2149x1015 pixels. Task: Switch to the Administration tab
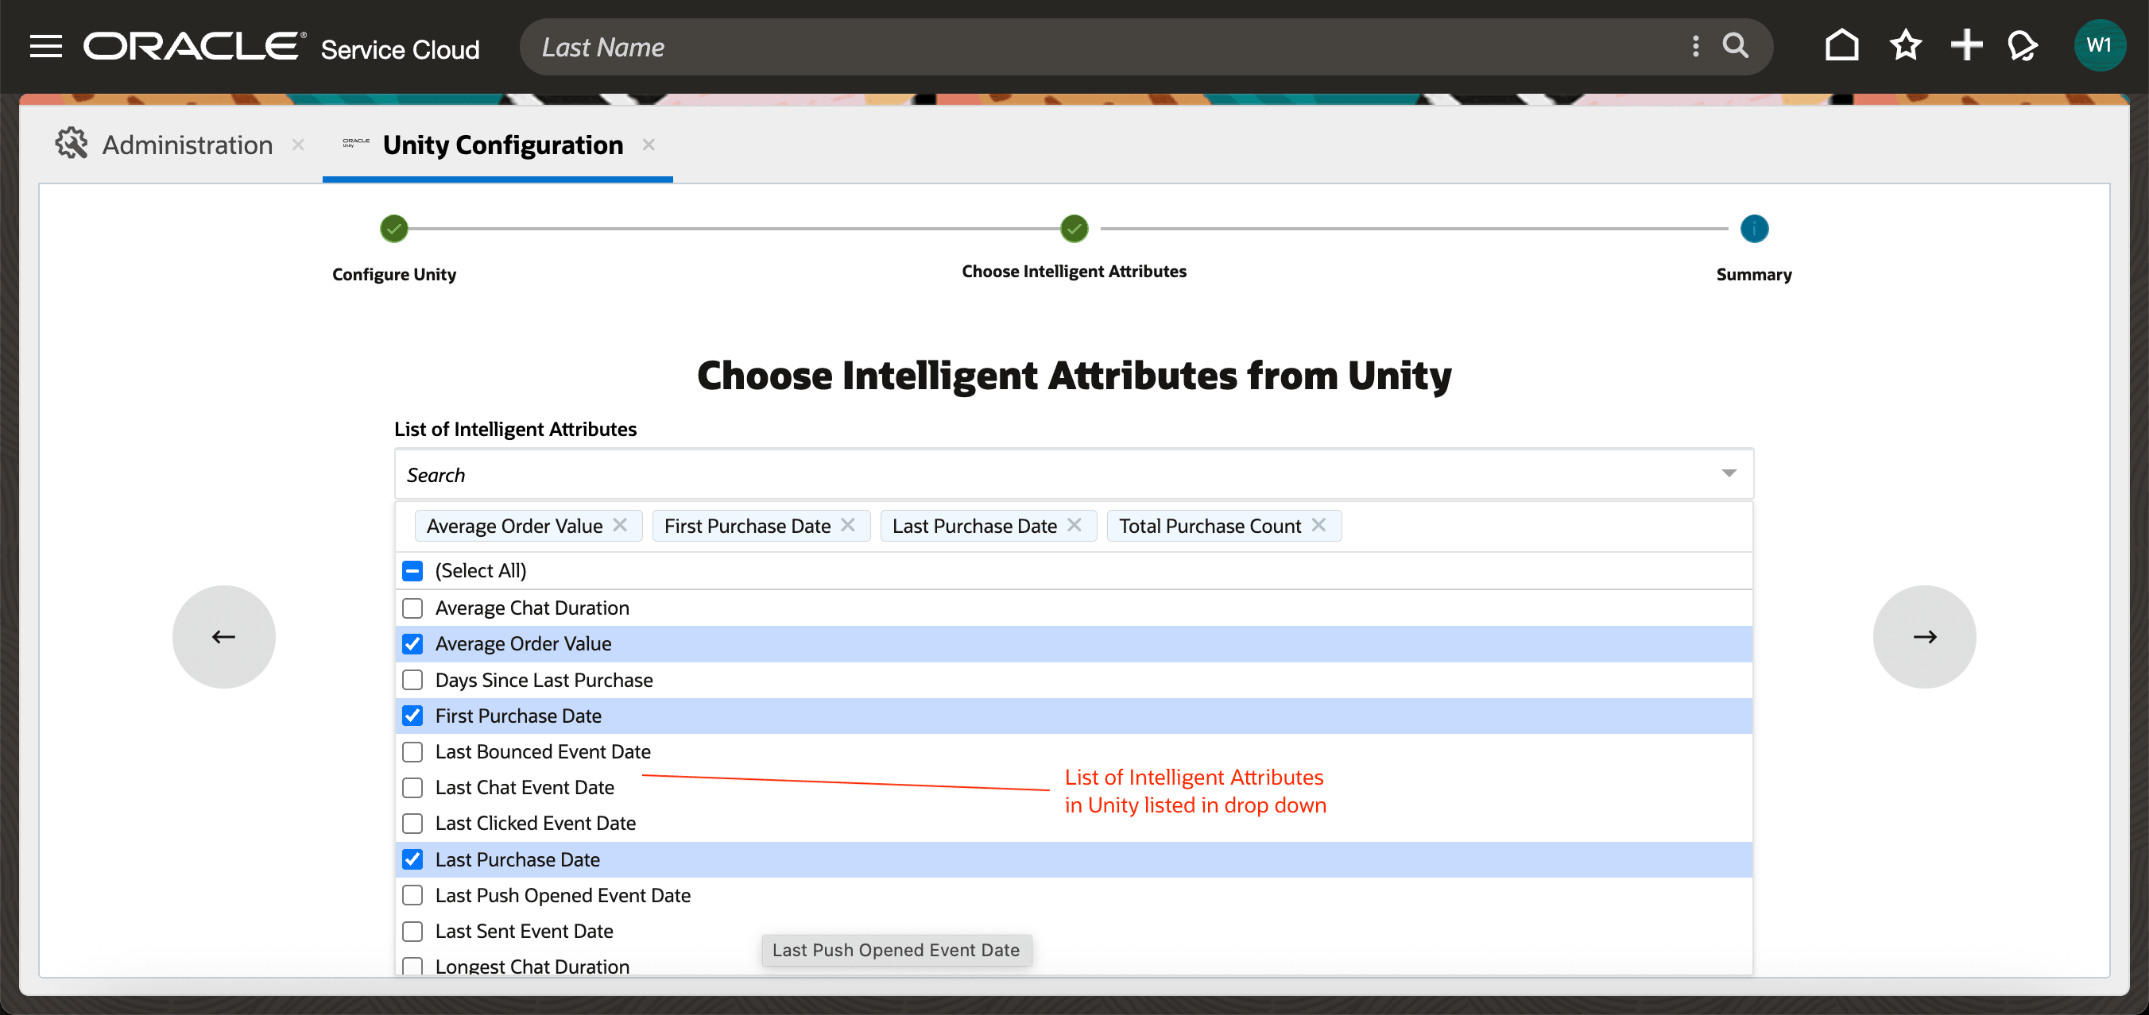tap(187, 145)
